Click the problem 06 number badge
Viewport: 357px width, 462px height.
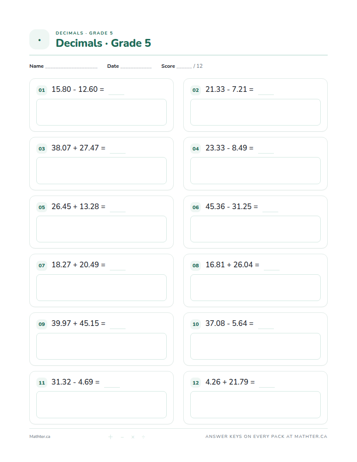(196, 207)
